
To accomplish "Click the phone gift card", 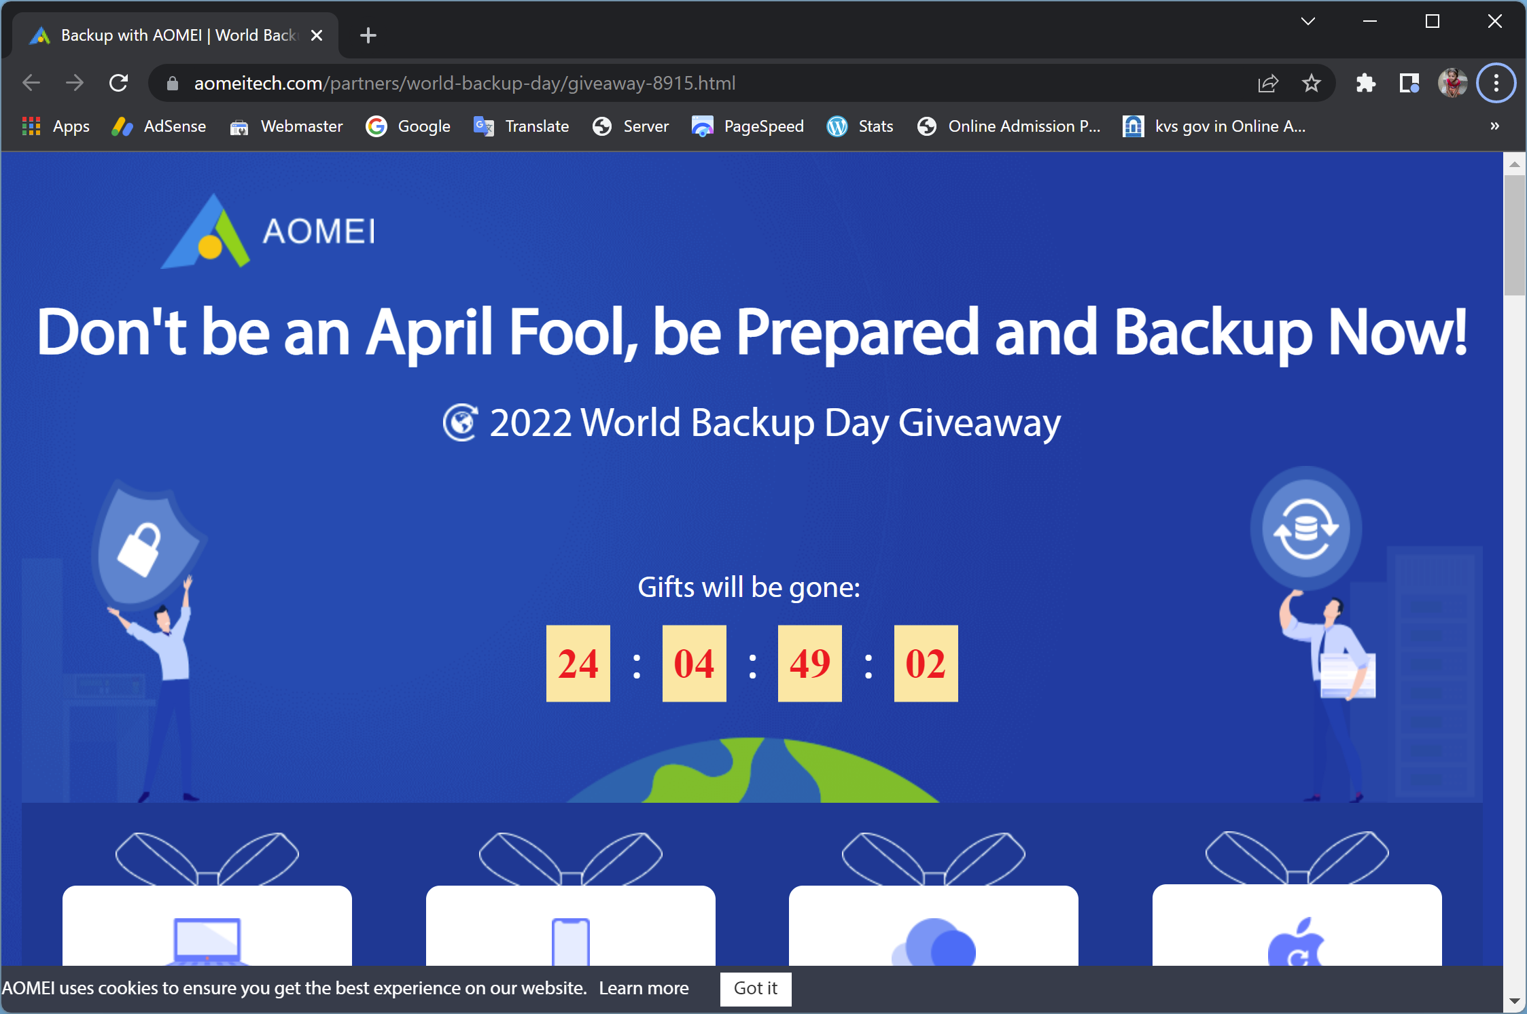I will [x=571, y=925].
